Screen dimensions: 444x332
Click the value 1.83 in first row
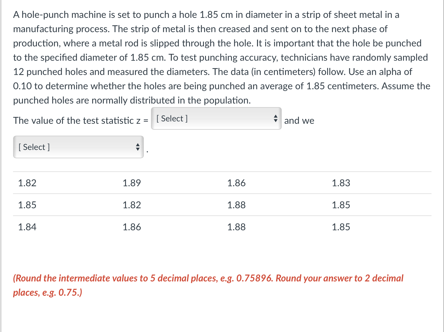coord(341,183)
